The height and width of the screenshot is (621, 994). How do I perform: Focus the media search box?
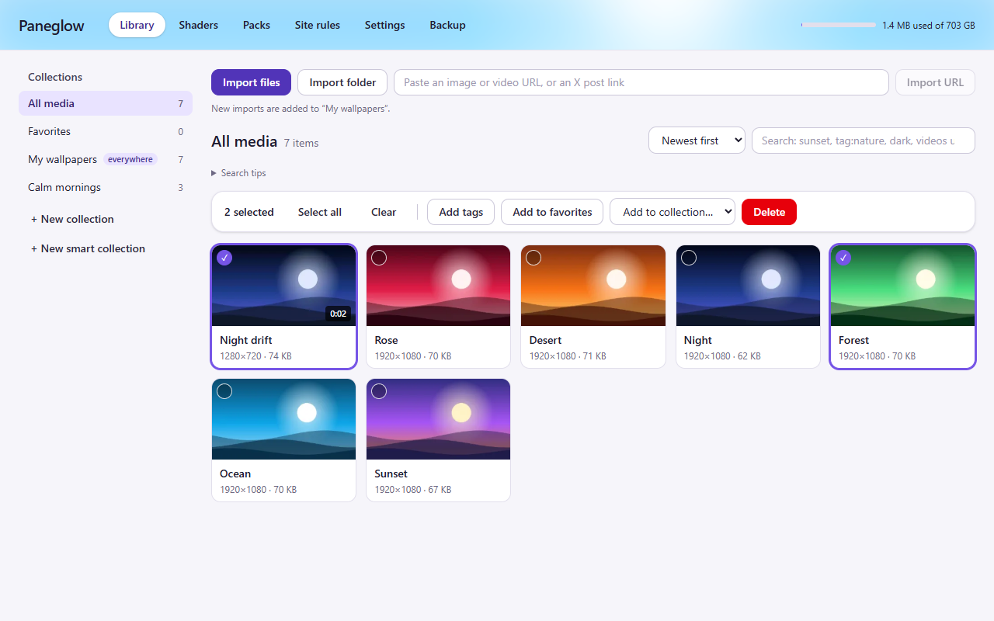click(x=864, y=141)
